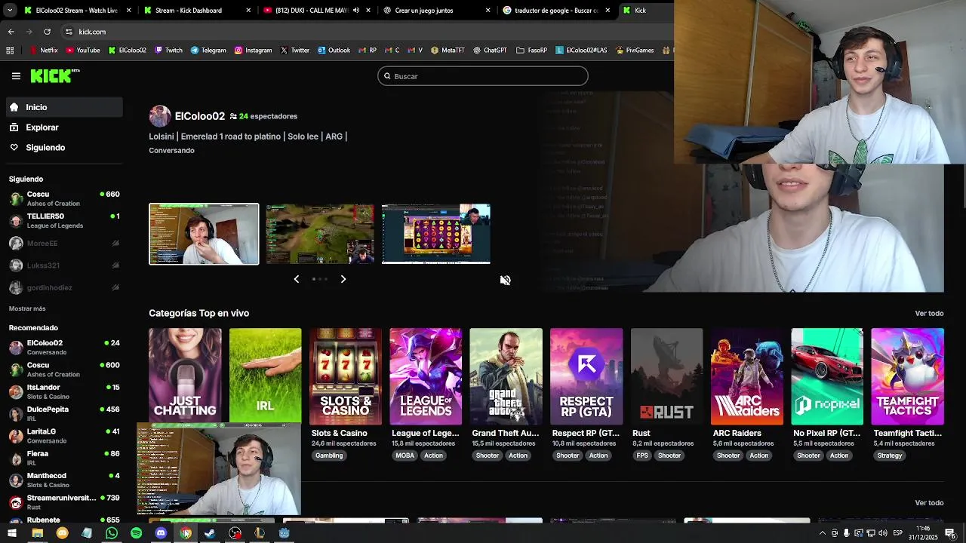Open Netflix bookmark
The height and width of the screenshot is (543, 966).
tap(44, 51)
